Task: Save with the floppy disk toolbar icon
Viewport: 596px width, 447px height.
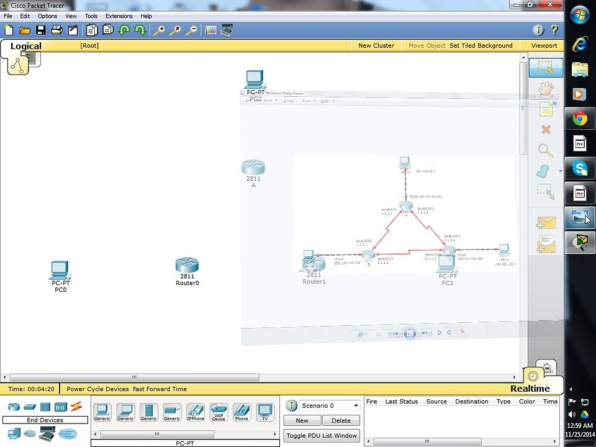Action: [41, 30]
